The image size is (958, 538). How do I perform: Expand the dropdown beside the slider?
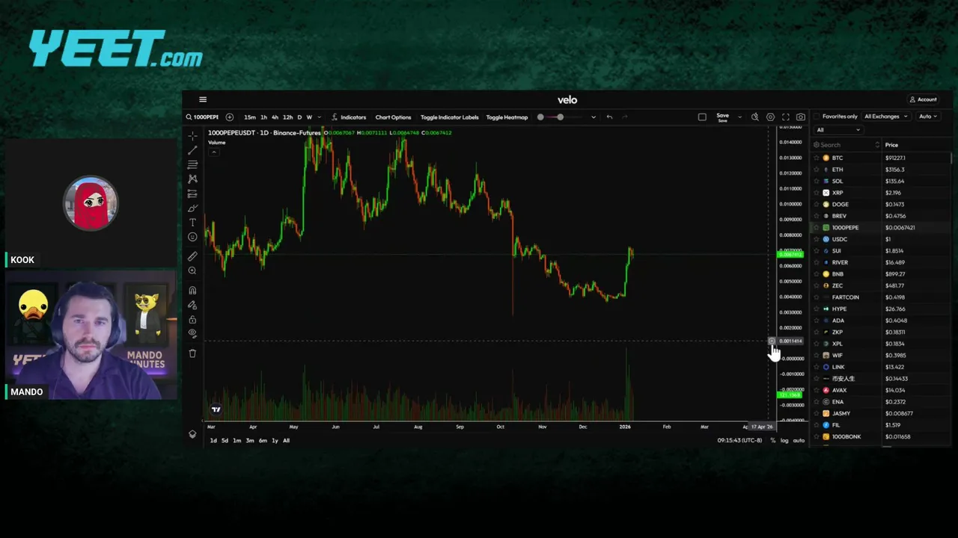(x=594, y=117)
